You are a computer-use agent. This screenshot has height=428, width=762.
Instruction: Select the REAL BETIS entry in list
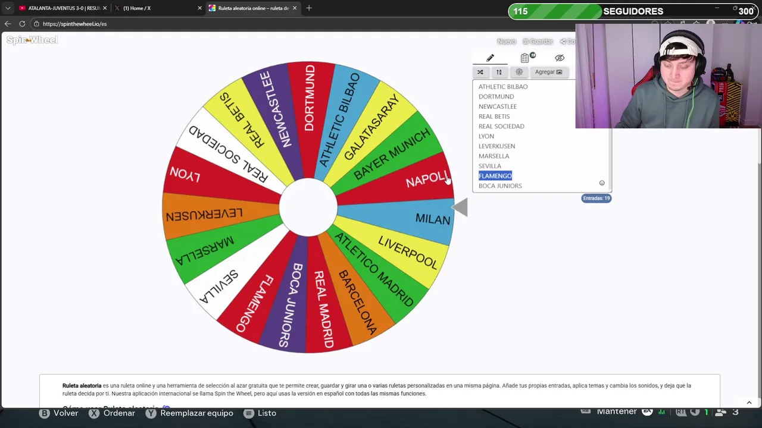coord(494,117)
